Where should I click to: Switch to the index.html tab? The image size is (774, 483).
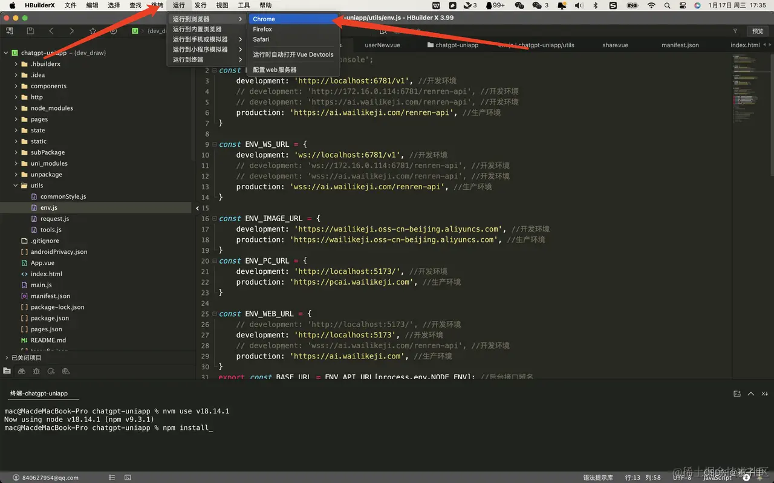(x=745, y=45)
